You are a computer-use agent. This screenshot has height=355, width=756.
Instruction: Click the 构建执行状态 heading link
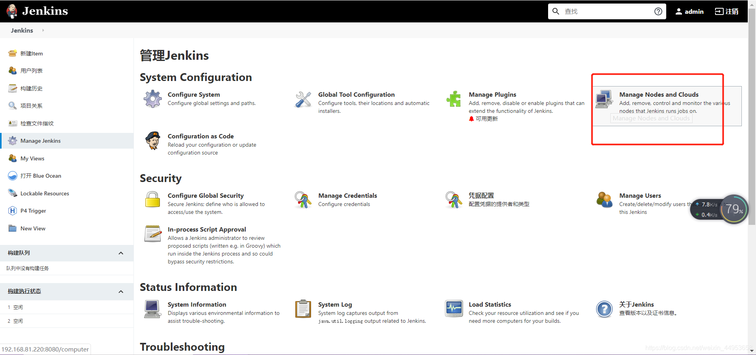[x=24, y=291]
